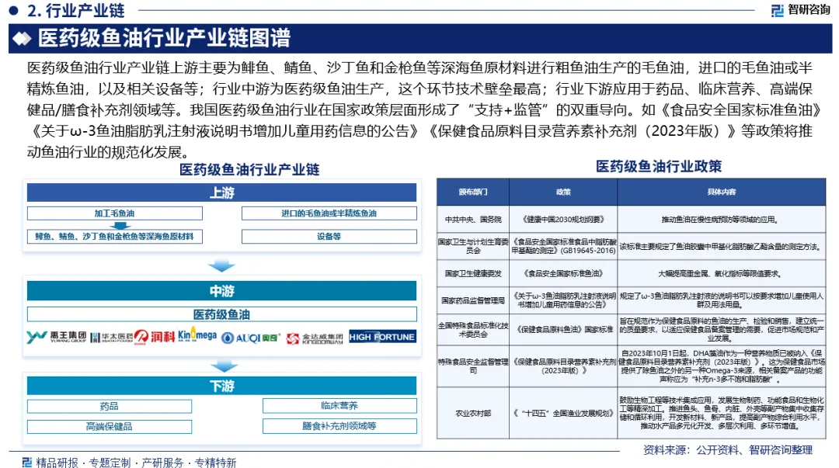
Task: Click the 政策 table header
Action: 563,192
